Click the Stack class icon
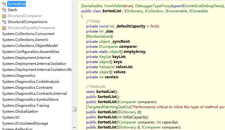This screenshot has width=225, height=130. pyautogui.click(x=4, y=10)
